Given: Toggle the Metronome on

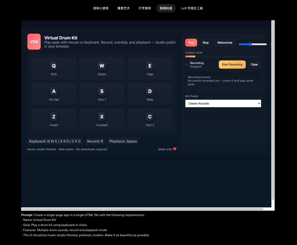Looking at the screenshot, I should 225,43.
